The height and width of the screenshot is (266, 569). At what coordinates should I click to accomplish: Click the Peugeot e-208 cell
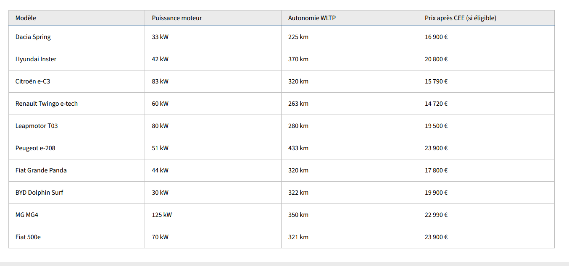(x=35, y=148)
